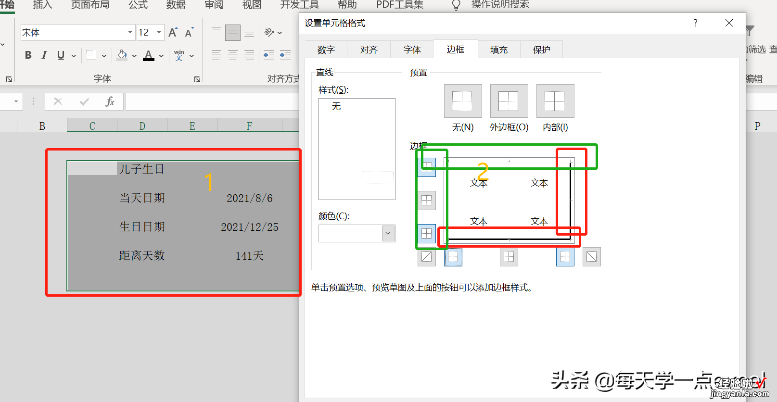Select column header D

[142, 126]
